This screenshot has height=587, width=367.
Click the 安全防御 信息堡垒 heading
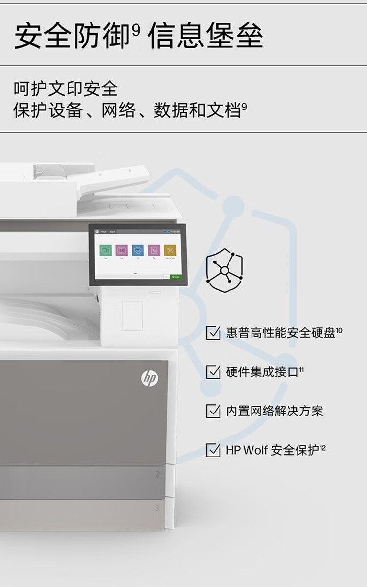tap(138, 35)
